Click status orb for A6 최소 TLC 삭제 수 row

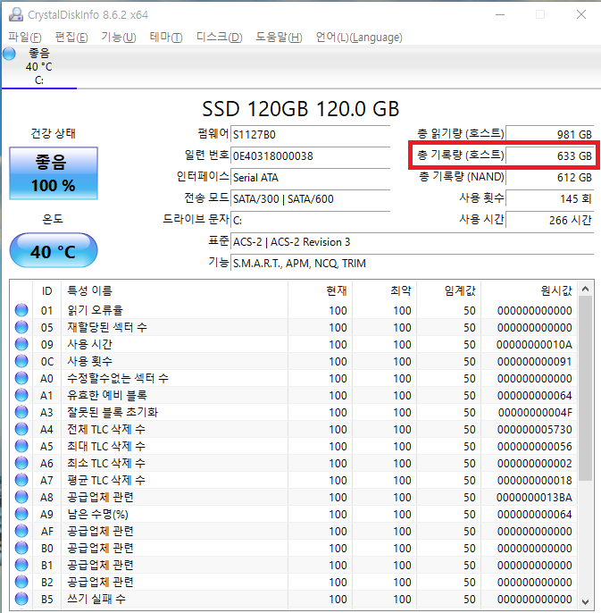(21, 463)
